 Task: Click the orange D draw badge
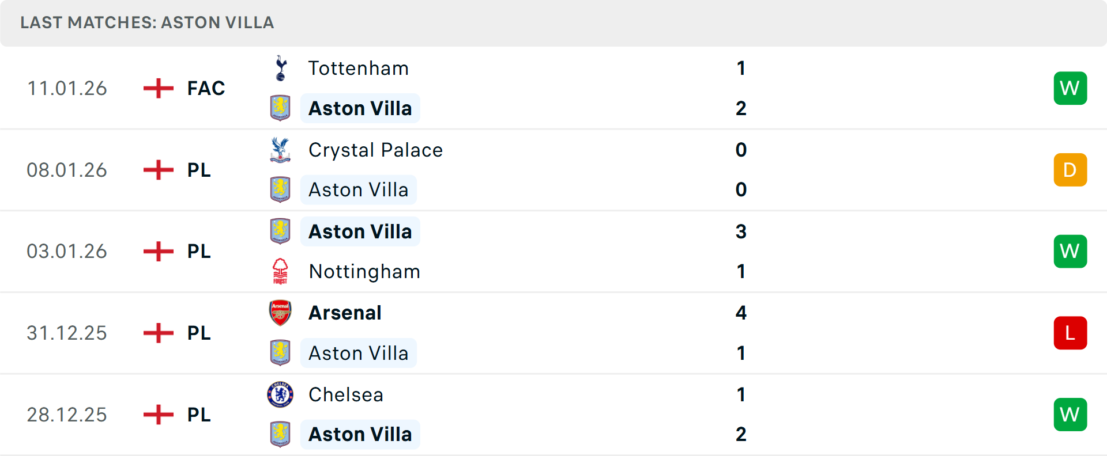[1070, 170]
